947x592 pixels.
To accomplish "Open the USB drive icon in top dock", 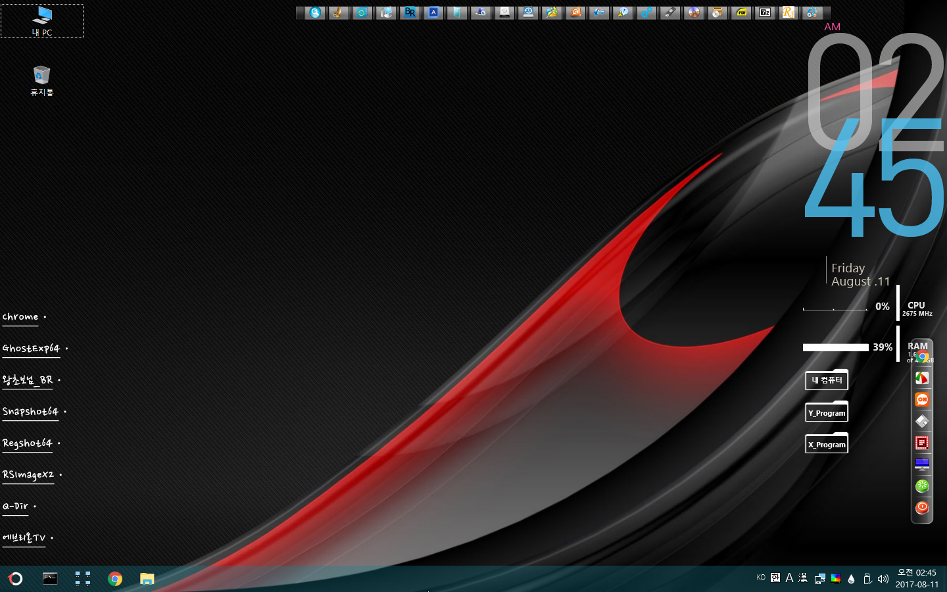I will tap(670, 12).
